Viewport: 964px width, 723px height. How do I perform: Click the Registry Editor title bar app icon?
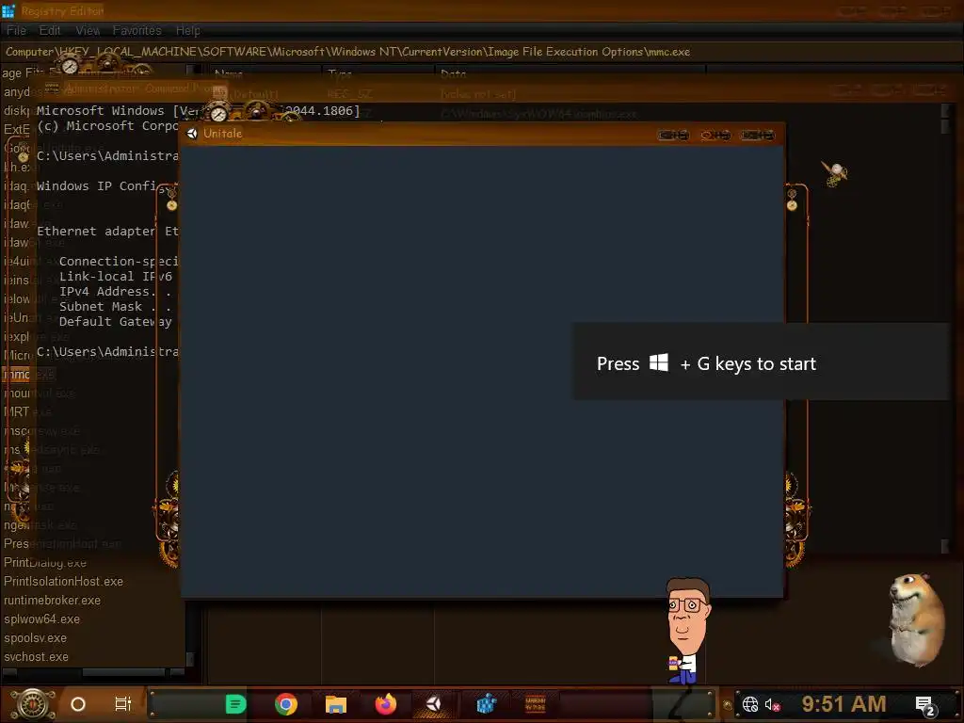coord(8,10)
